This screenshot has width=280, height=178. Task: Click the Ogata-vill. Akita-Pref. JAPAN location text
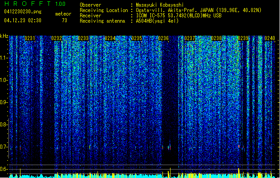point(199,10)
